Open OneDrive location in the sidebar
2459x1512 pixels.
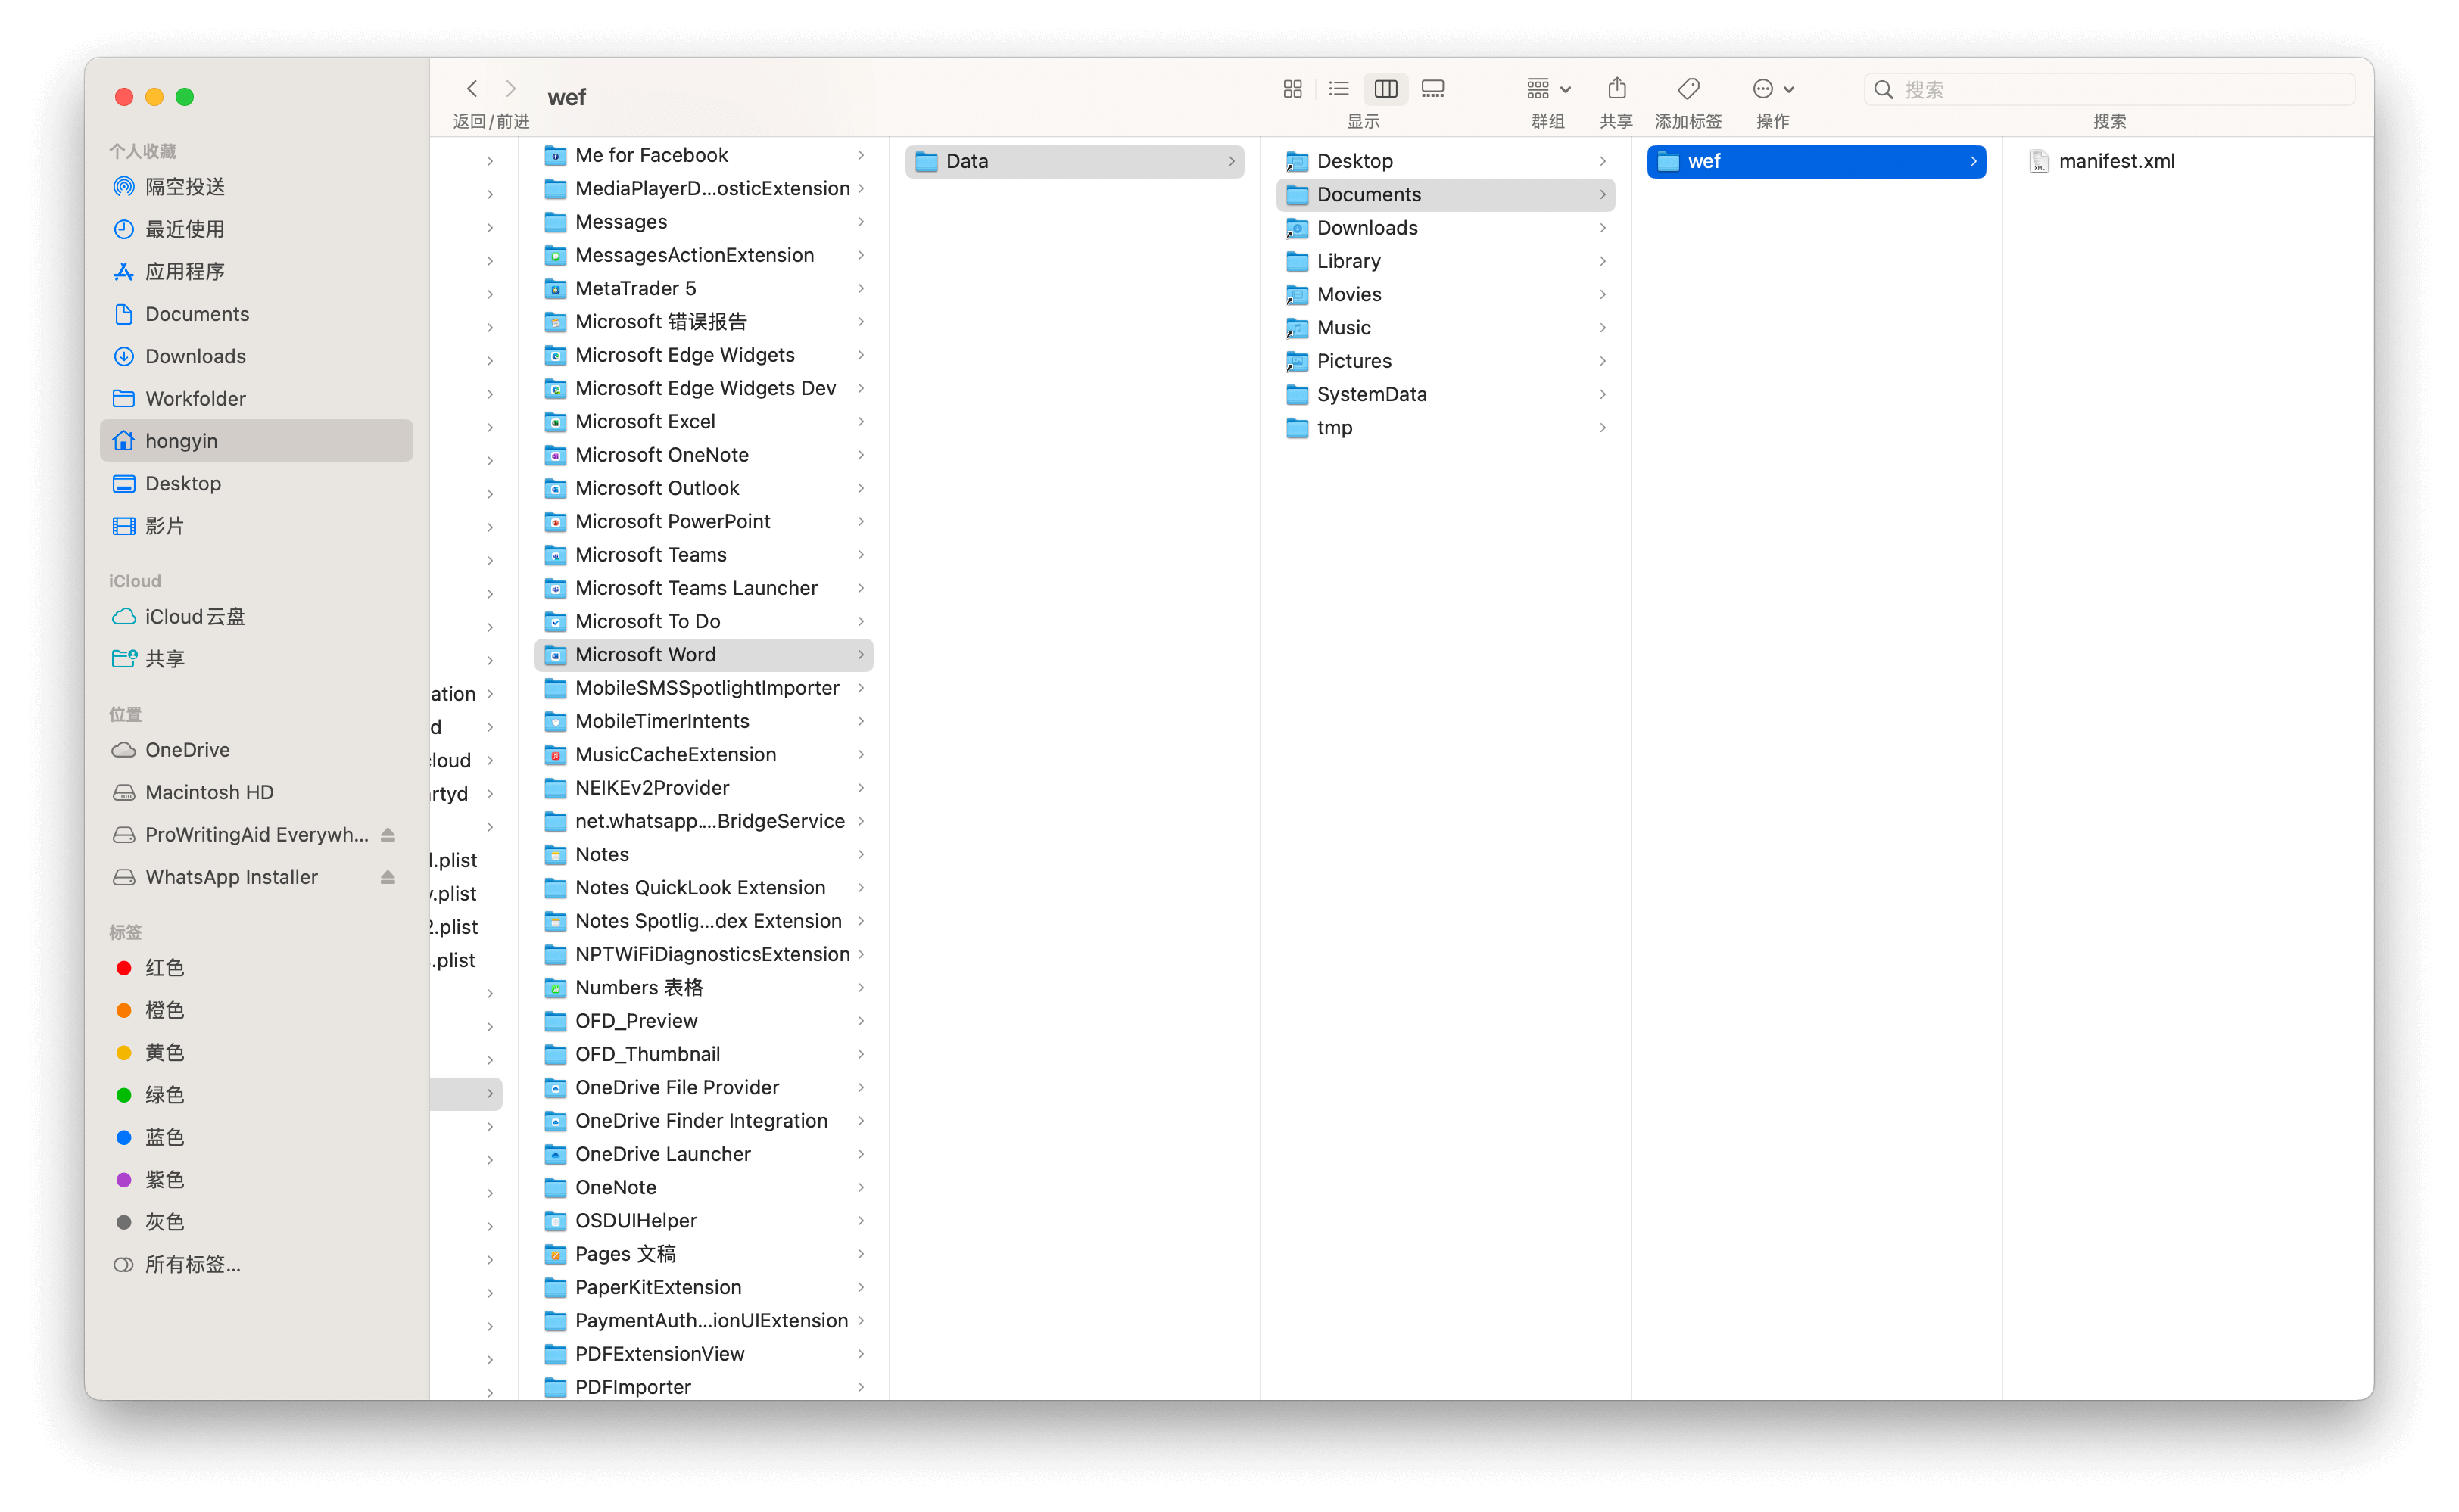tap(256, 750)
